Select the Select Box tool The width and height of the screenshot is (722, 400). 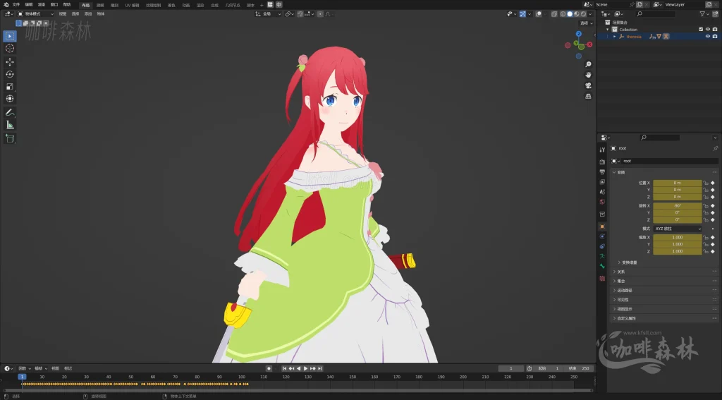(10, 36)
